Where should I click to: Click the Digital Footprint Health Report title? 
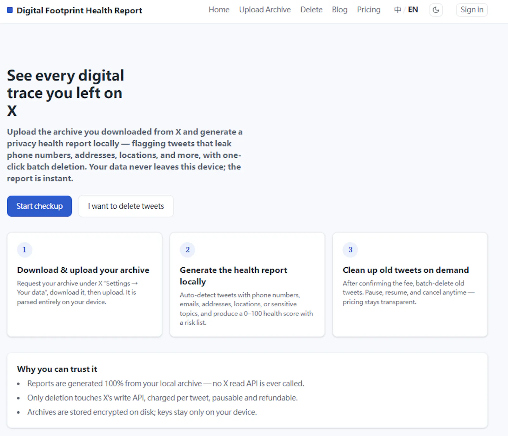click(x=79, y=10)
